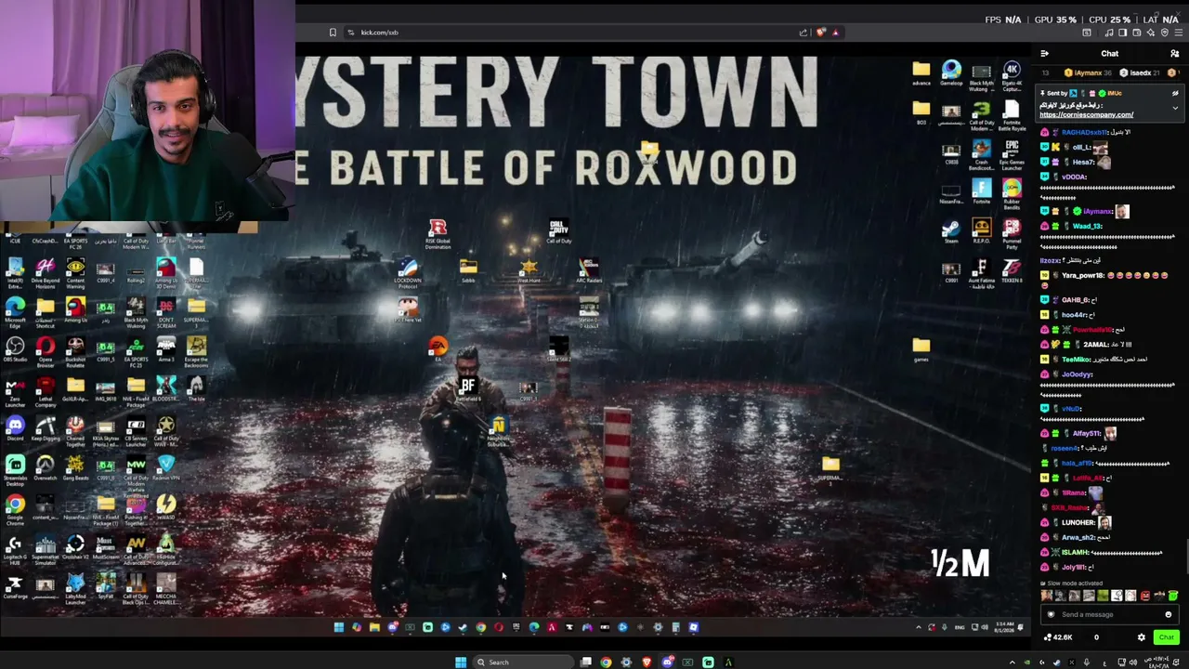Launch Epic Games Launcher shortcut
1189x669 pixels.
pyautogui.click(x=1012, y=153)
